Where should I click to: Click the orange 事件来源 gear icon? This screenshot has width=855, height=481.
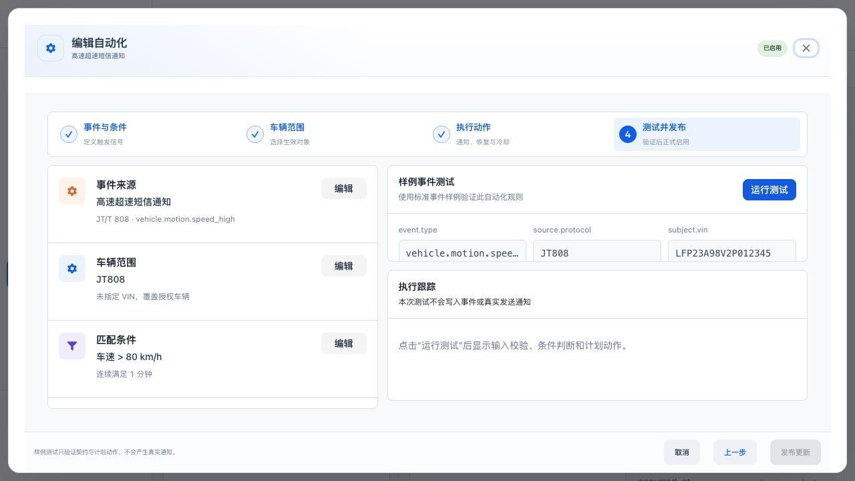pyautogui.click(x=72, y=191)
